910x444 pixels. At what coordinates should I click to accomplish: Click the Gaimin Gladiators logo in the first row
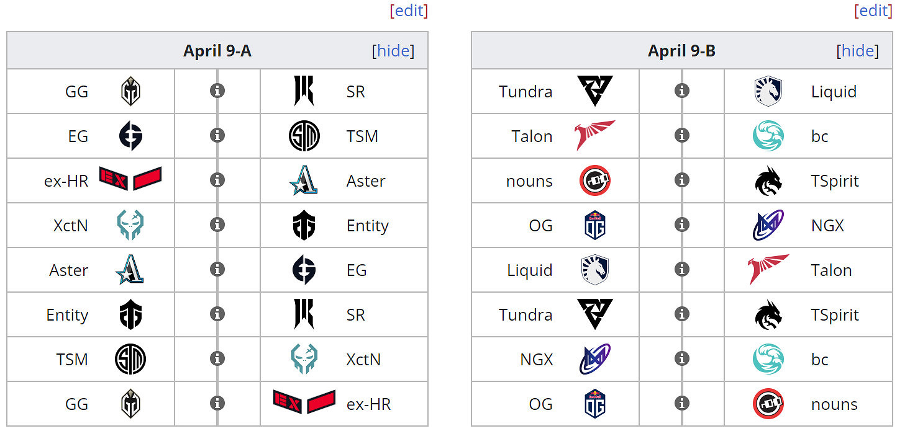click(x=130, y=92)
